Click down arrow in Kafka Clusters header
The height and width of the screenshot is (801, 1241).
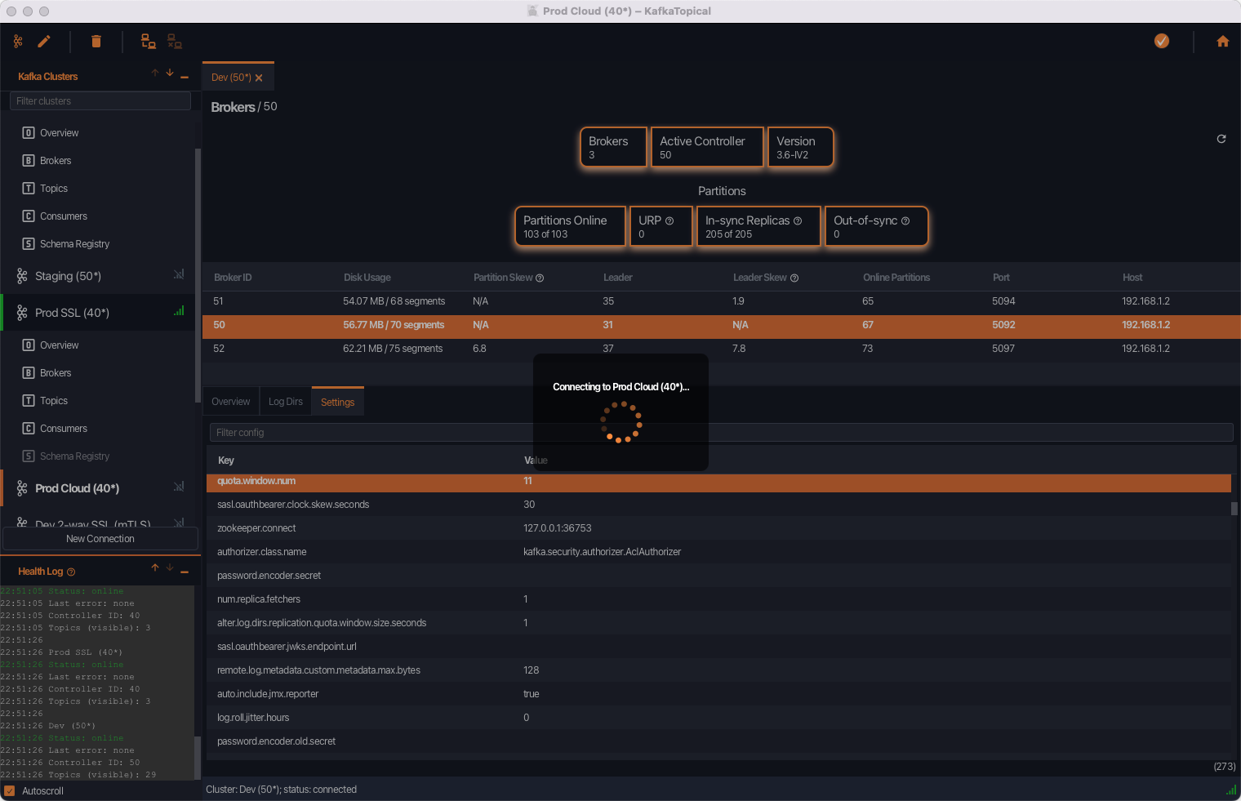[170, 73]
